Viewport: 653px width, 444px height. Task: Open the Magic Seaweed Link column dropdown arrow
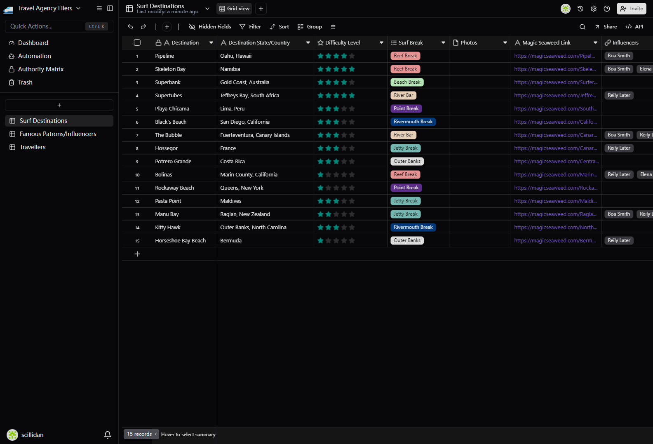coord(595,43)
